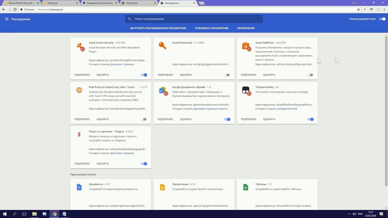The height and width of the screenshot is (218, 388).
Task: Click the taskbar clock showing 17:27
Action: tap(371, 214)
